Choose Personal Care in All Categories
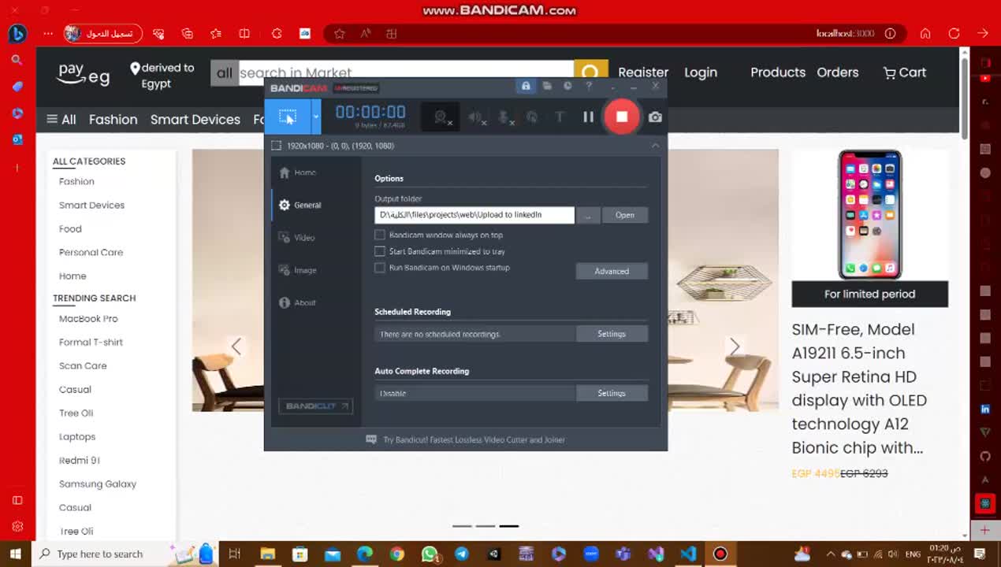 [91, 252]
